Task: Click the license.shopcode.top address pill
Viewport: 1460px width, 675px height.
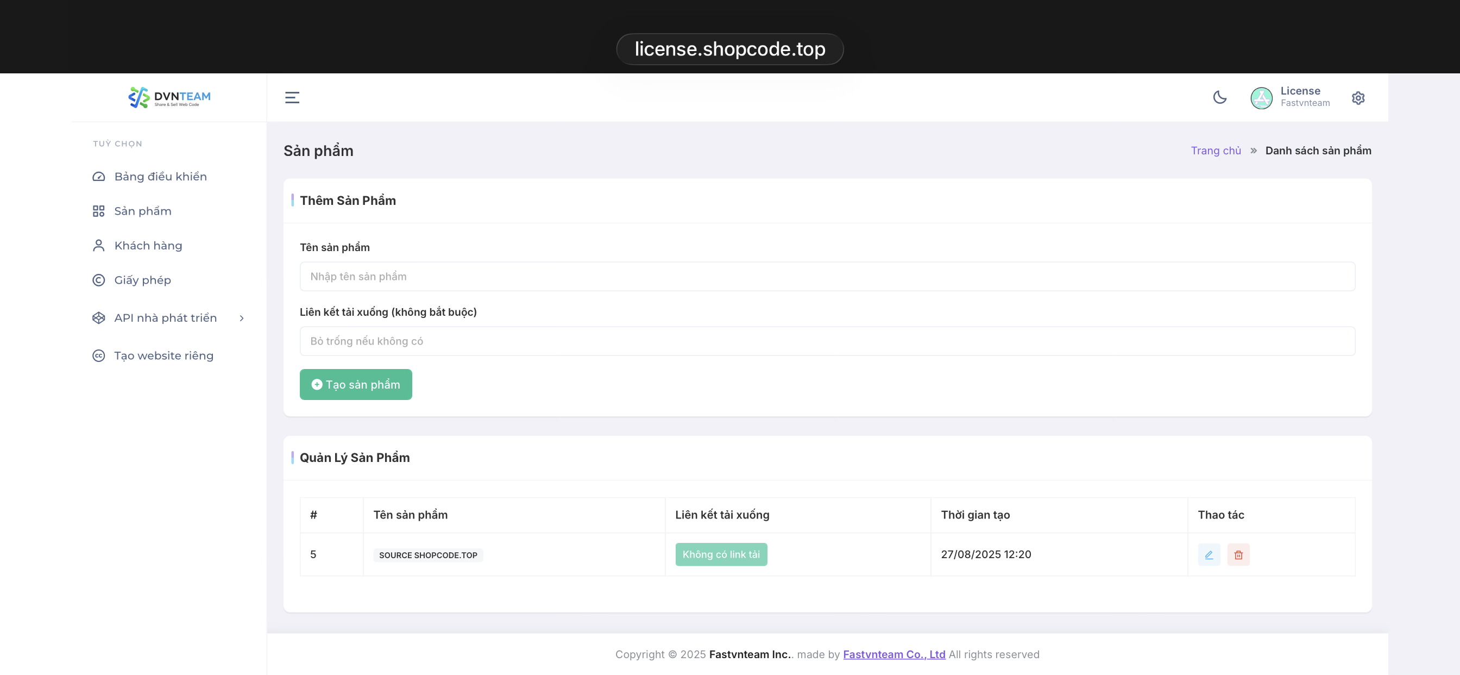Action: (729, 49)
